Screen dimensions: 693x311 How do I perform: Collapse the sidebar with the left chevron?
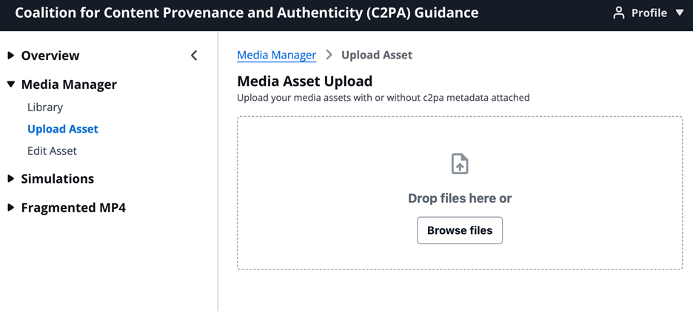pos(194,56)
